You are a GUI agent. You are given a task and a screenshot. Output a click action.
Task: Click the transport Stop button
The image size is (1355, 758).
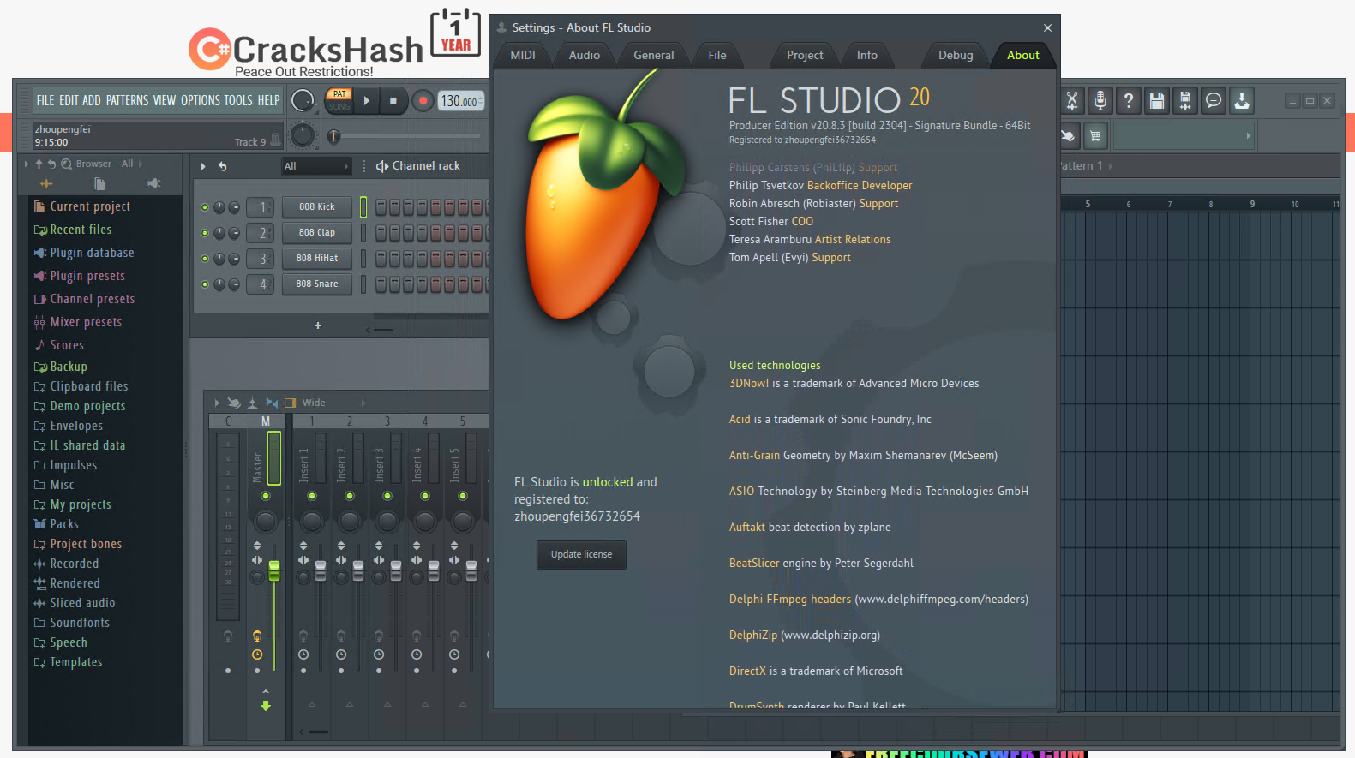click(393, 101)
